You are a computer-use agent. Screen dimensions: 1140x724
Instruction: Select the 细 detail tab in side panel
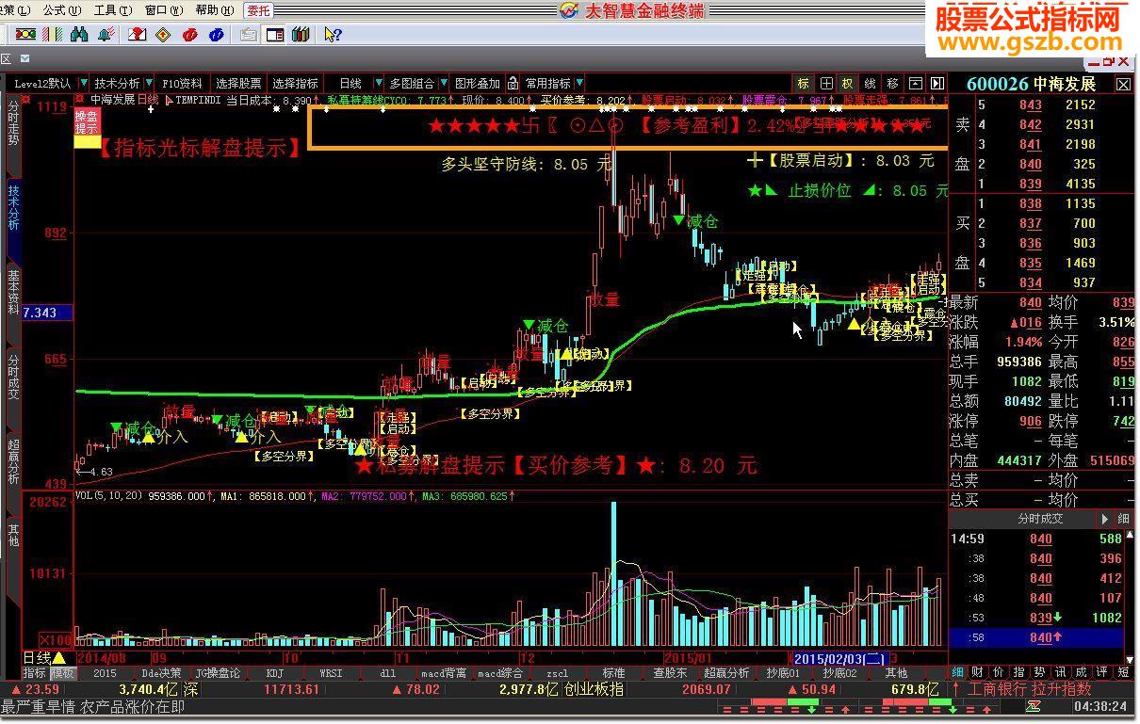(x=957, y=673)
